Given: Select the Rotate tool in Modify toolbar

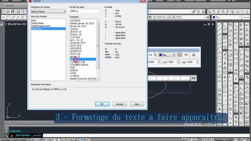Looking at the screenshot, I should pyautogui.click(x=225, y=82).
